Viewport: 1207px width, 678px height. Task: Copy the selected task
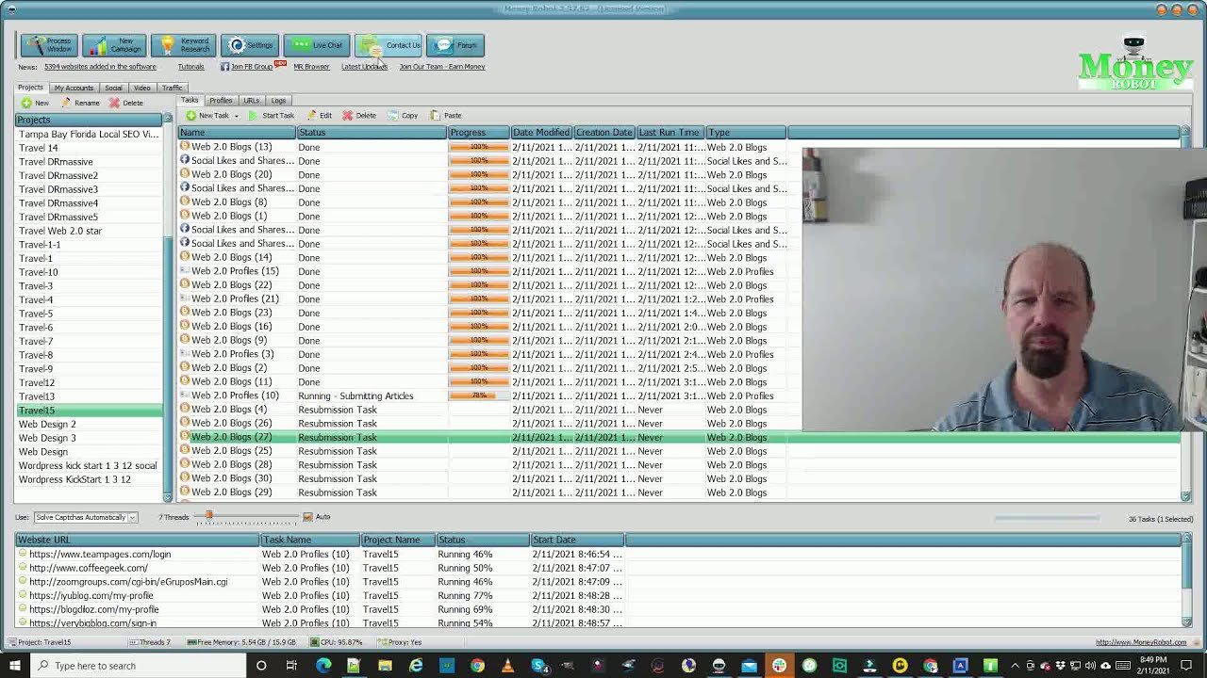[403, 116]
